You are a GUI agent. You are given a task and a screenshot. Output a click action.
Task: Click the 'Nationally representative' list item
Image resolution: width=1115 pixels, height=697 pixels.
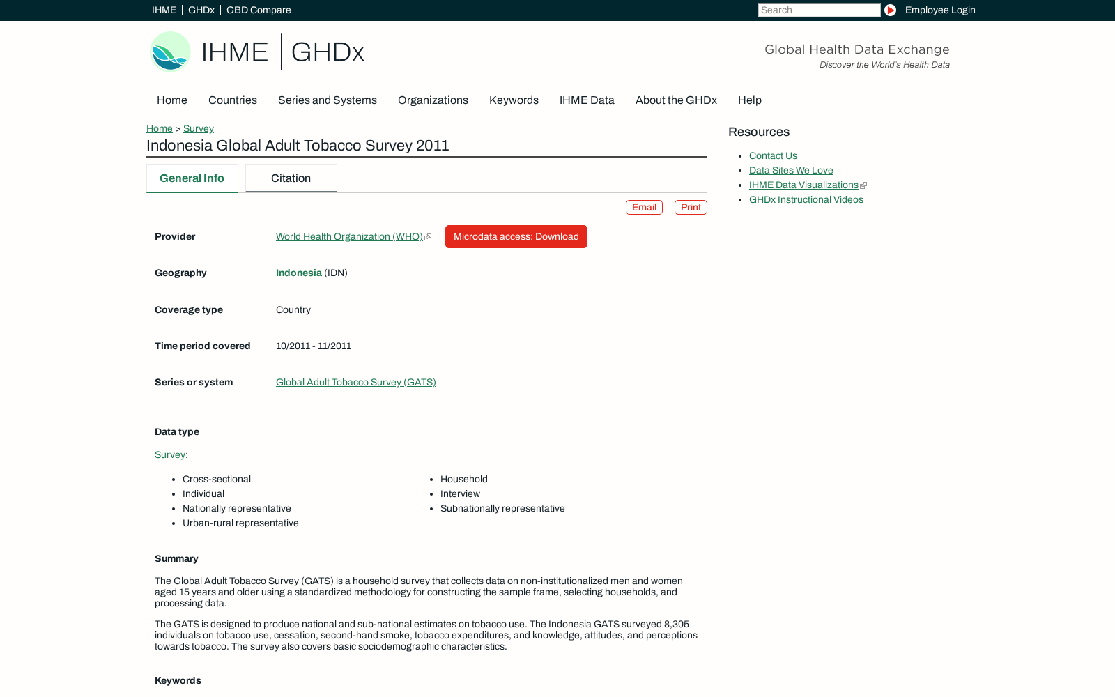tap(237, 509)
